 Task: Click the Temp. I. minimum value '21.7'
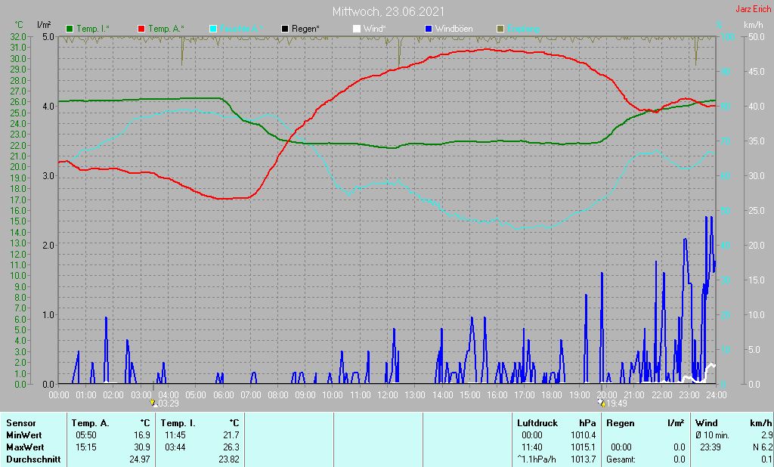click(x=231, y=435)
